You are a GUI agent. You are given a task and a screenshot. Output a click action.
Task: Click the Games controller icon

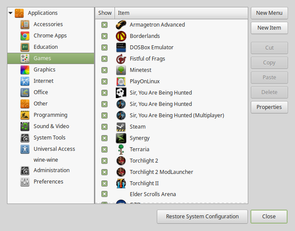pos(25,58)
